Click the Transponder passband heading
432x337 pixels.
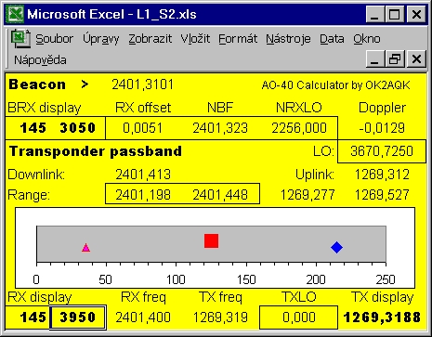pos(96,151)
